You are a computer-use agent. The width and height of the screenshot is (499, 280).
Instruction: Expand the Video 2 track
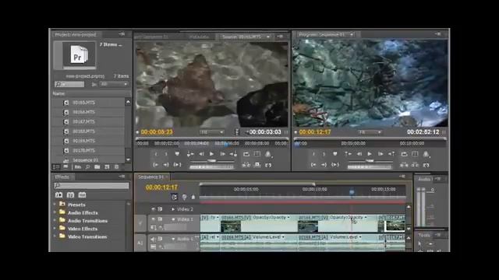click(x=173, y=209)
